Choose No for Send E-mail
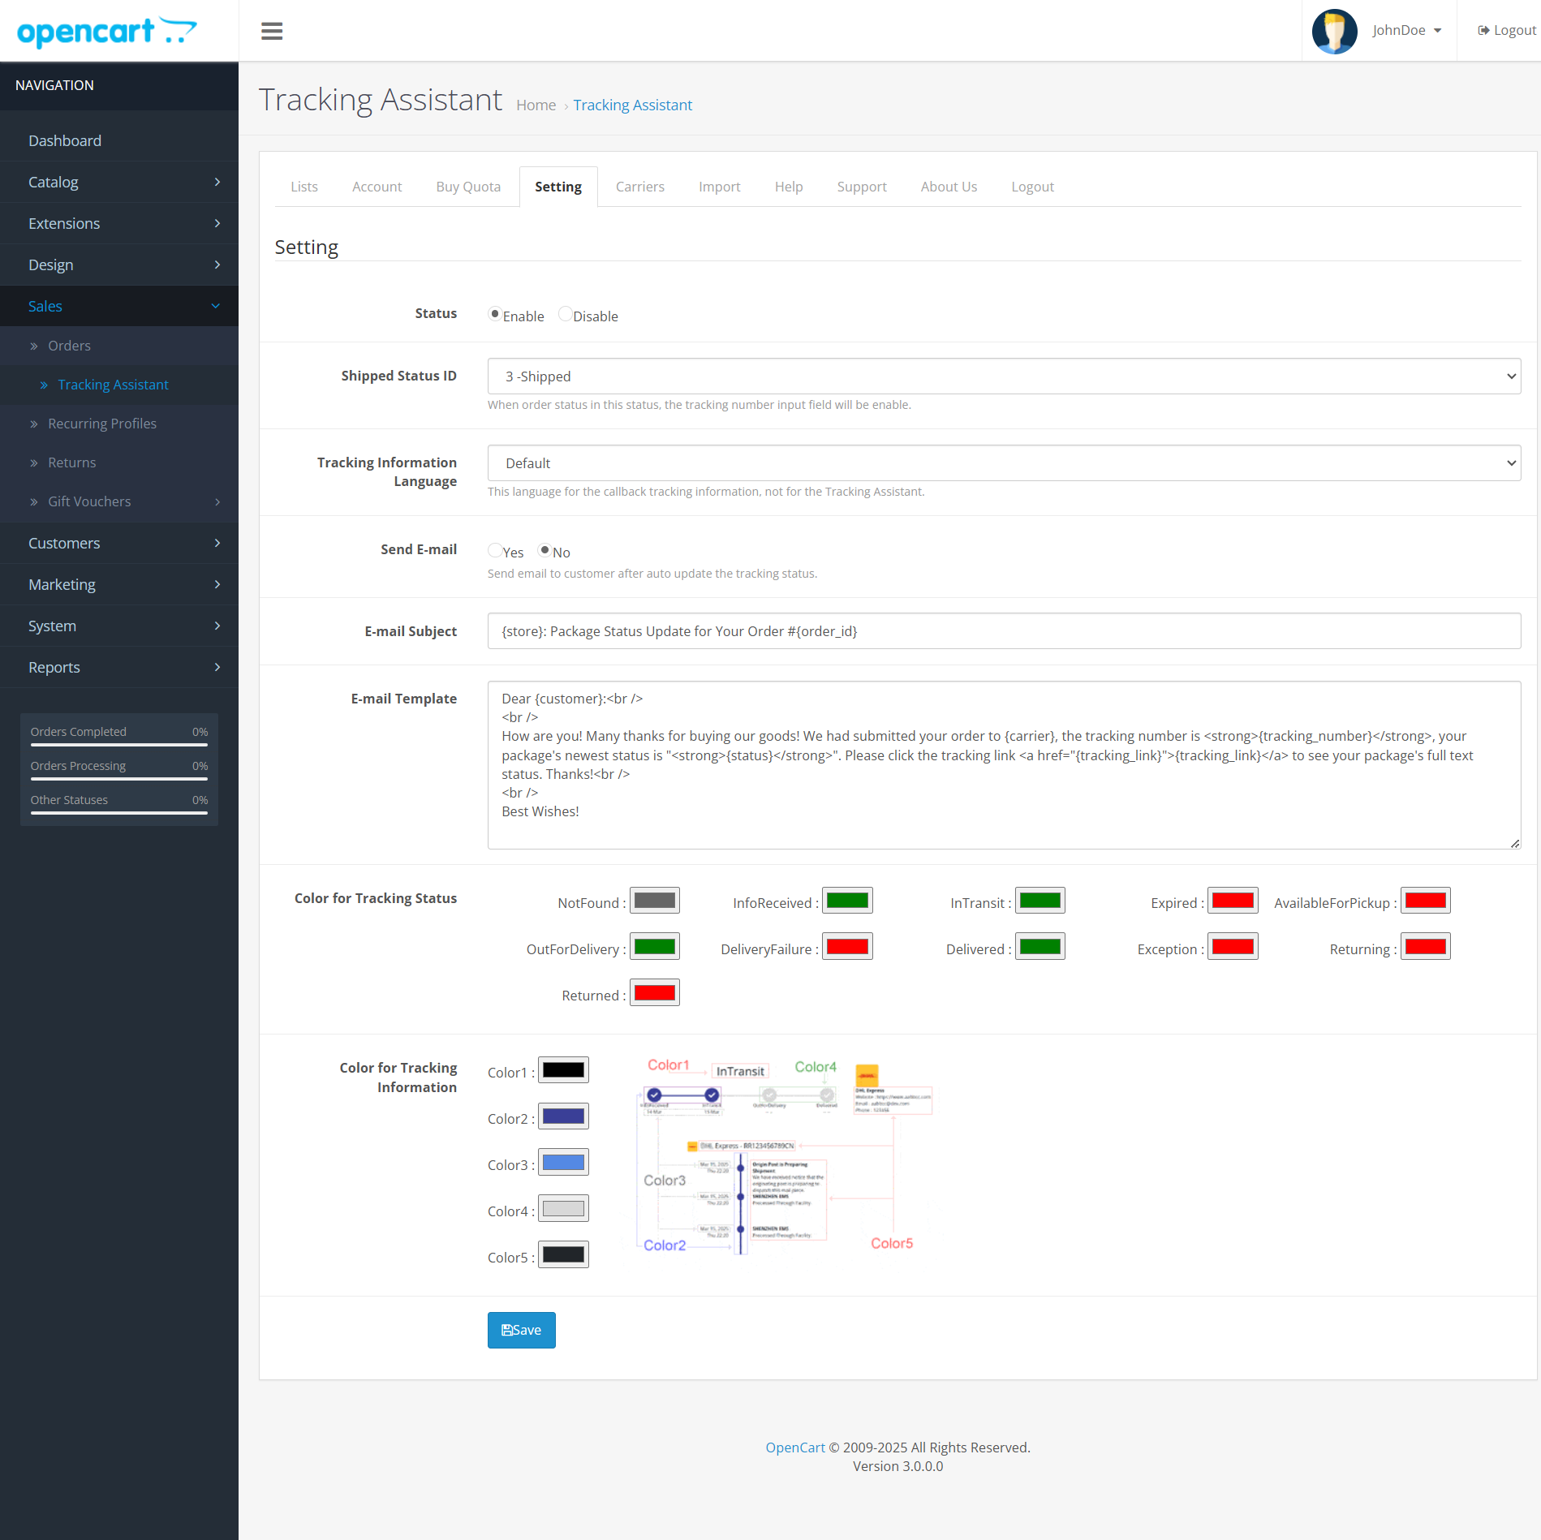1541x1540 pixels. pyautogui.click(x=545, y=550)
